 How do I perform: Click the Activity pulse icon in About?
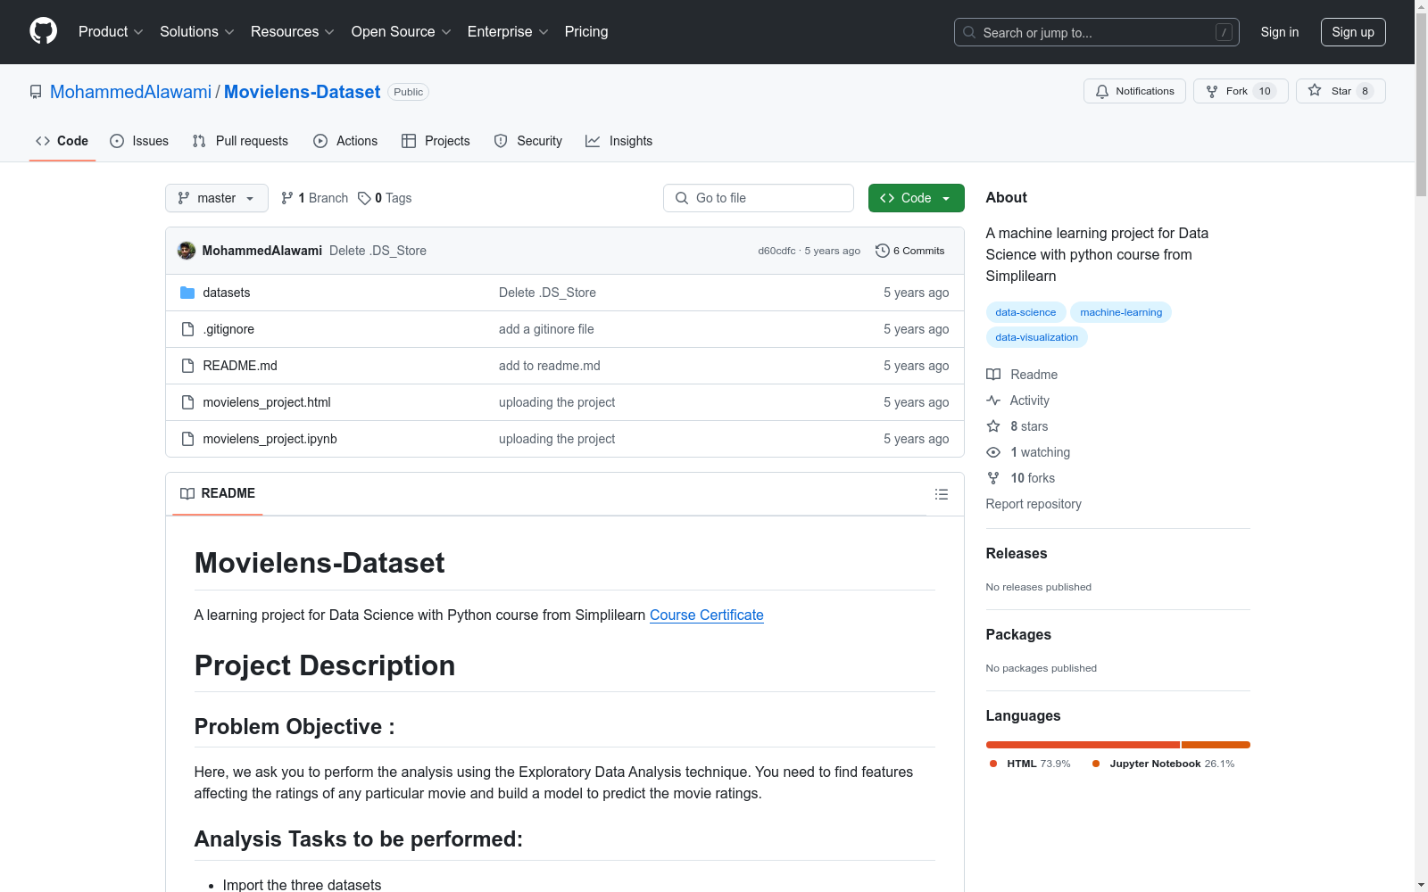[993, 401]
